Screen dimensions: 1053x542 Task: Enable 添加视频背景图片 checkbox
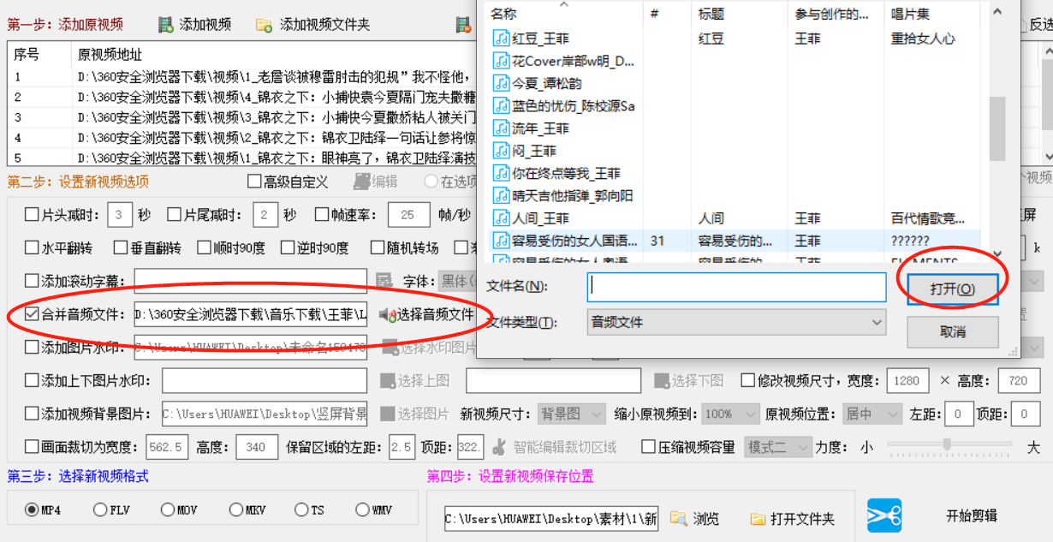[x=32, y=414]
